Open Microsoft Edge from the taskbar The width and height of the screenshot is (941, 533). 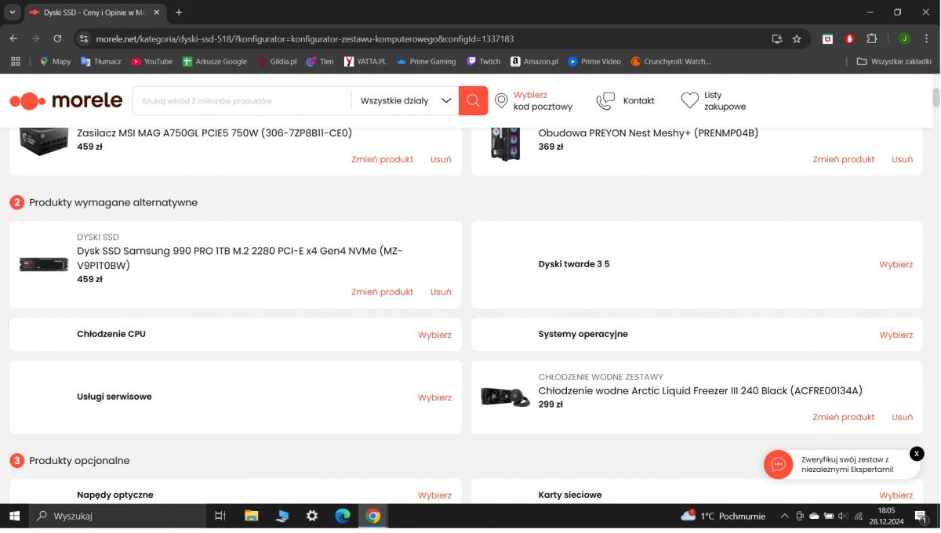(343, 516)
